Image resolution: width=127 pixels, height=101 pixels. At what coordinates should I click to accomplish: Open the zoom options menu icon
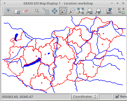click(x=98, y=11)
